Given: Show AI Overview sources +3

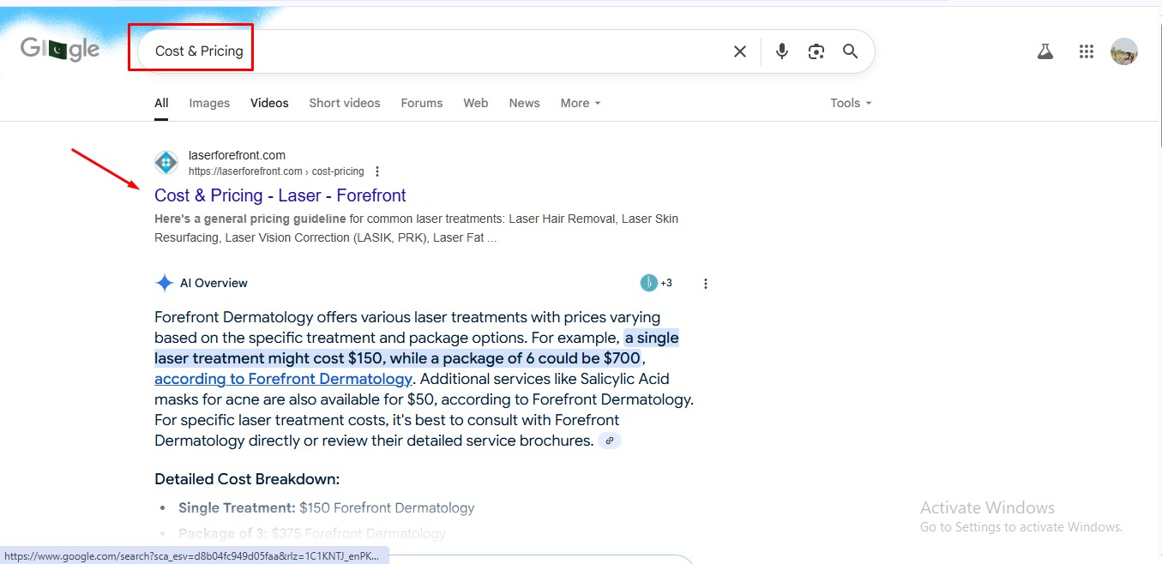Looking at the screenshot, I should tap(657, 283).
